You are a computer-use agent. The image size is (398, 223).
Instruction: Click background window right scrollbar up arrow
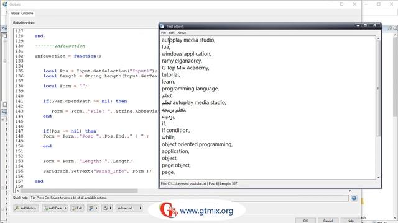[395, 35]
